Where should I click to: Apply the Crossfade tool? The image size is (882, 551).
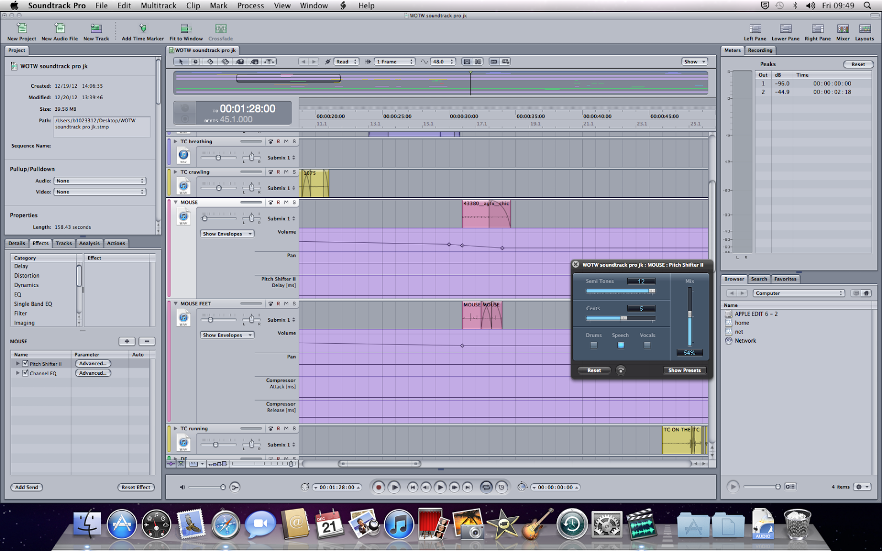click(x=220, y=31)
